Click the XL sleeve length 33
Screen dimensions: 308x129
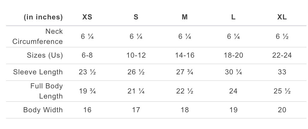pyautogui.click(x=282, y=72)
